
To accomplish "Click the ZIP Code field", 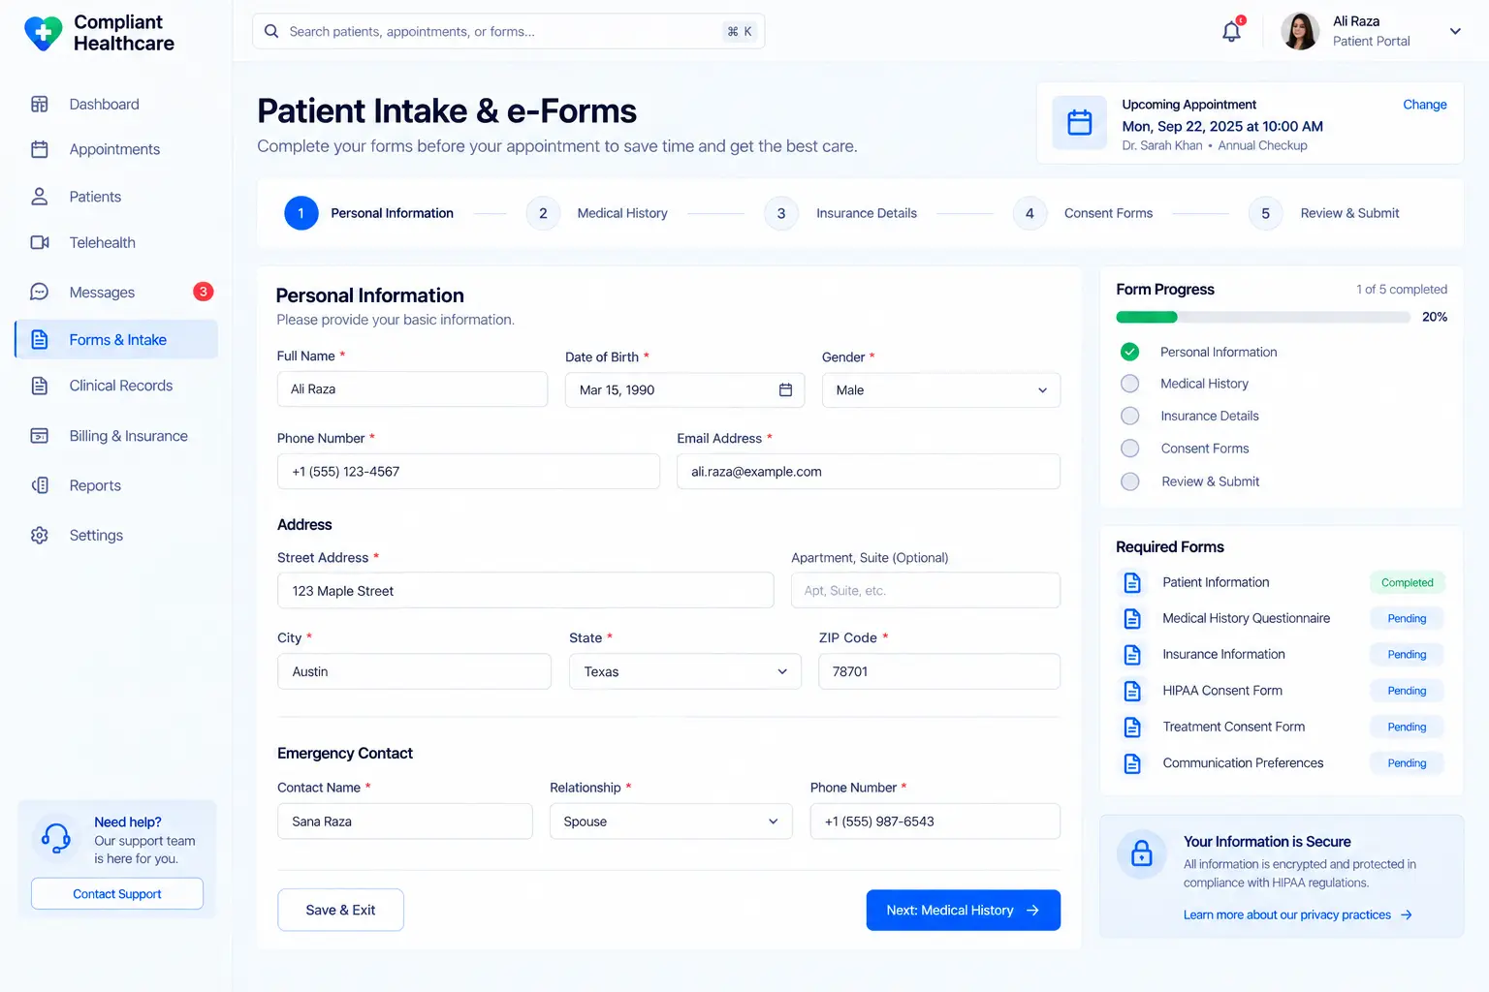I will pos(939,671).
